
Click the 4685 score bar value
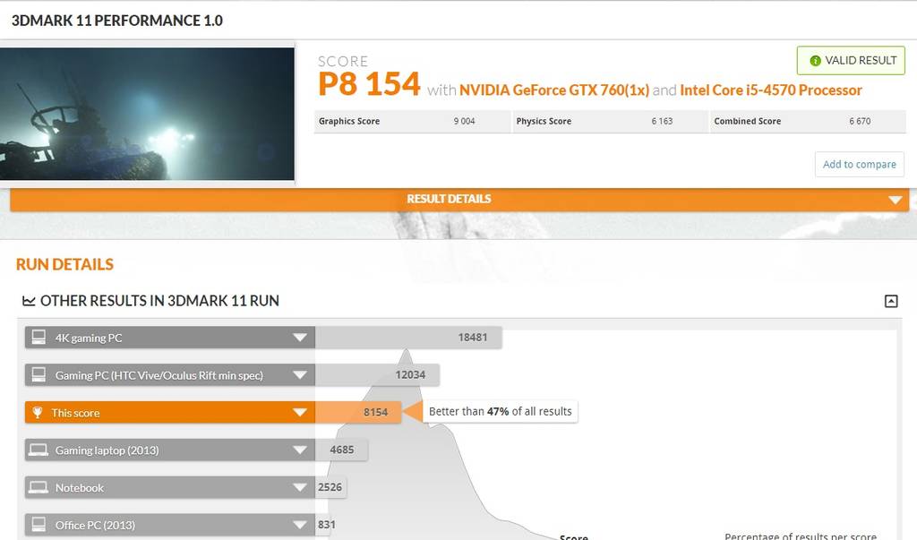tap(341, 450)
